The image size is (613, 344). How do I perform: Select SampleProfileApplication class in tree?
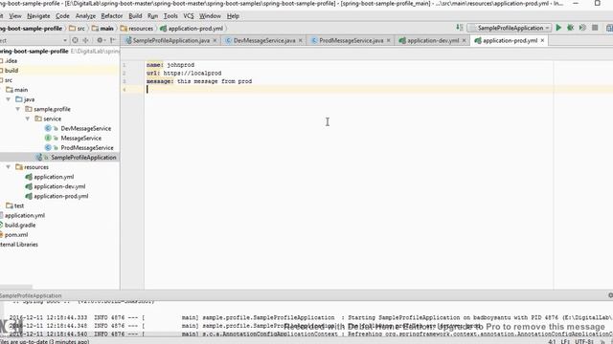point(83,158)
